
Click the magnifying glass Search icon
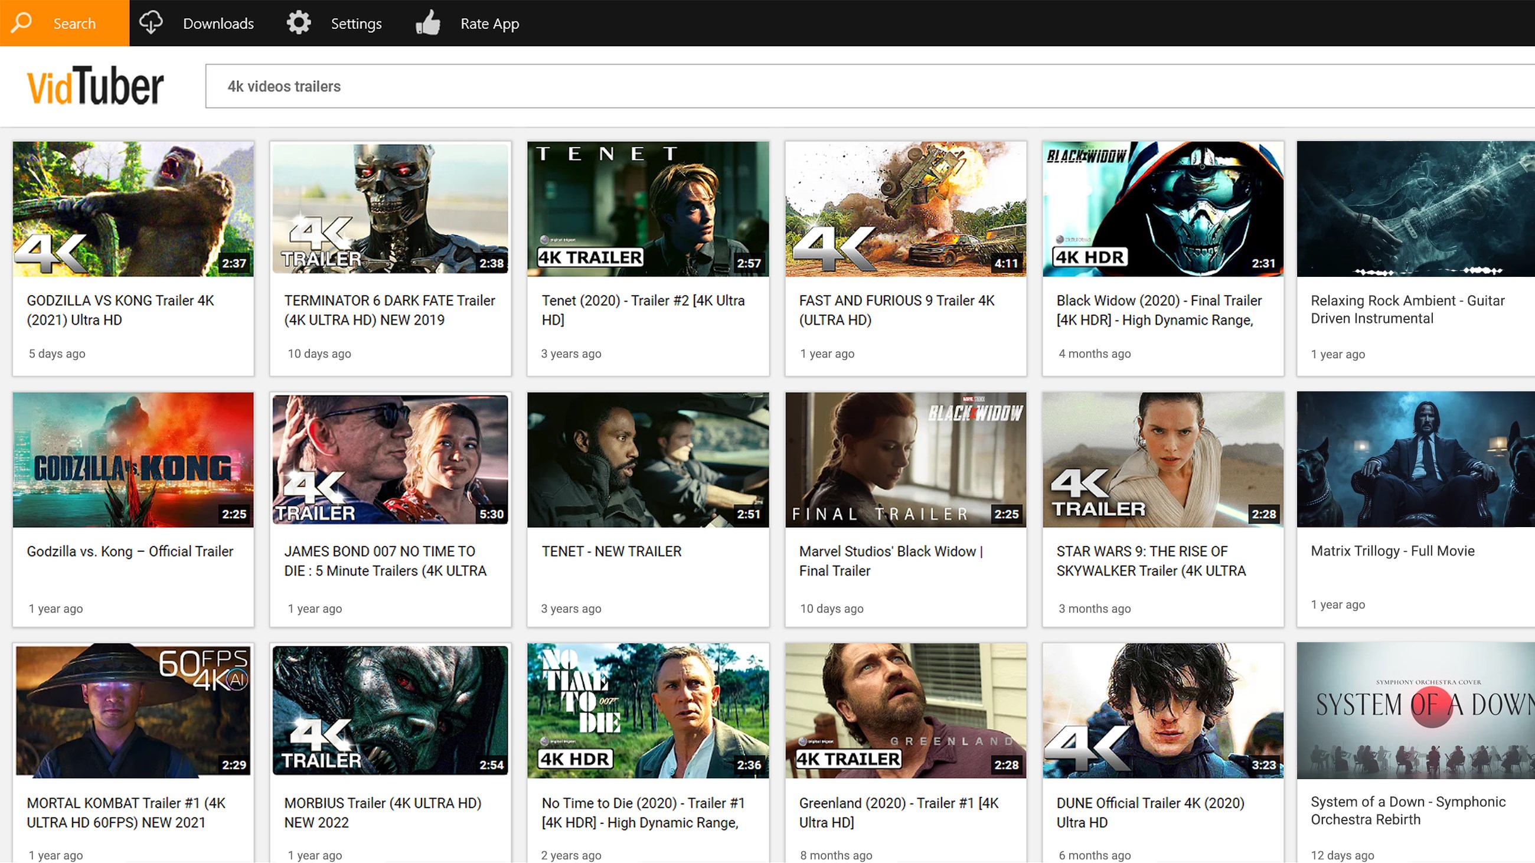click(21, 22)
